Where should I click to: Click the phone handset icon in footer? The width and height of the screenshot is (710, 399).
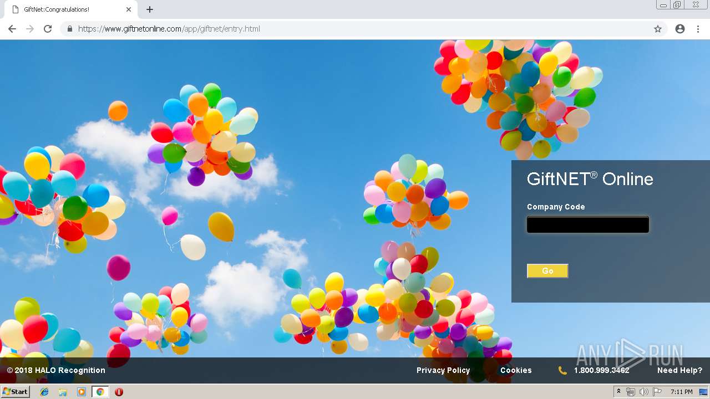562,370
